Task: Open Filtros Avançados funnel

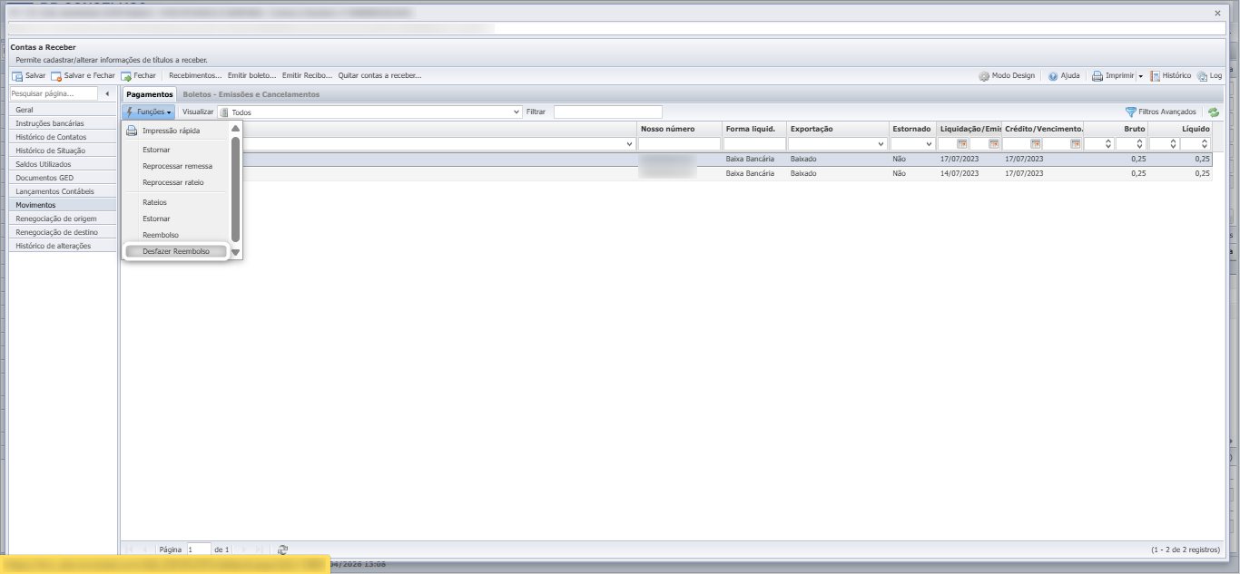Action: pos(1130,112)
